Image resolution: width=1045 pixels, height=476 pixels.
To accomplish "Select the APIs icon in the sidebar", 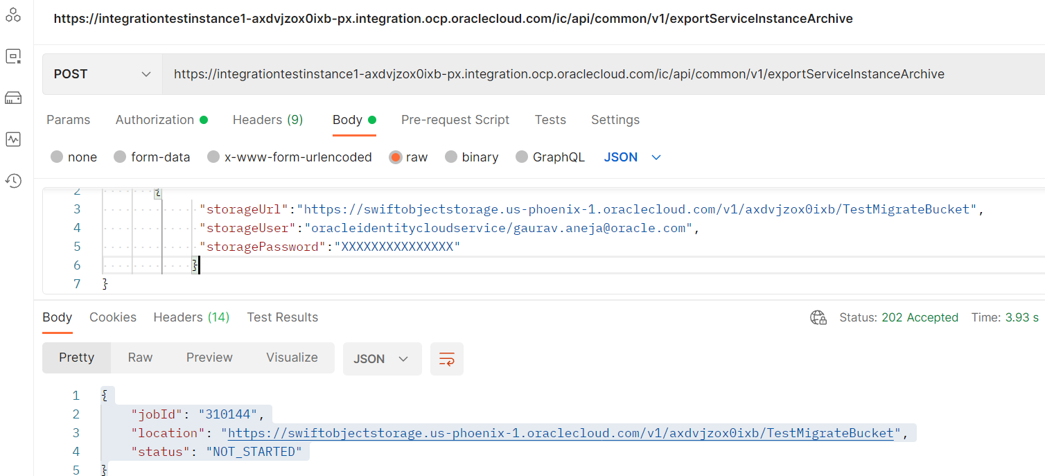I will tap(12, 55).
